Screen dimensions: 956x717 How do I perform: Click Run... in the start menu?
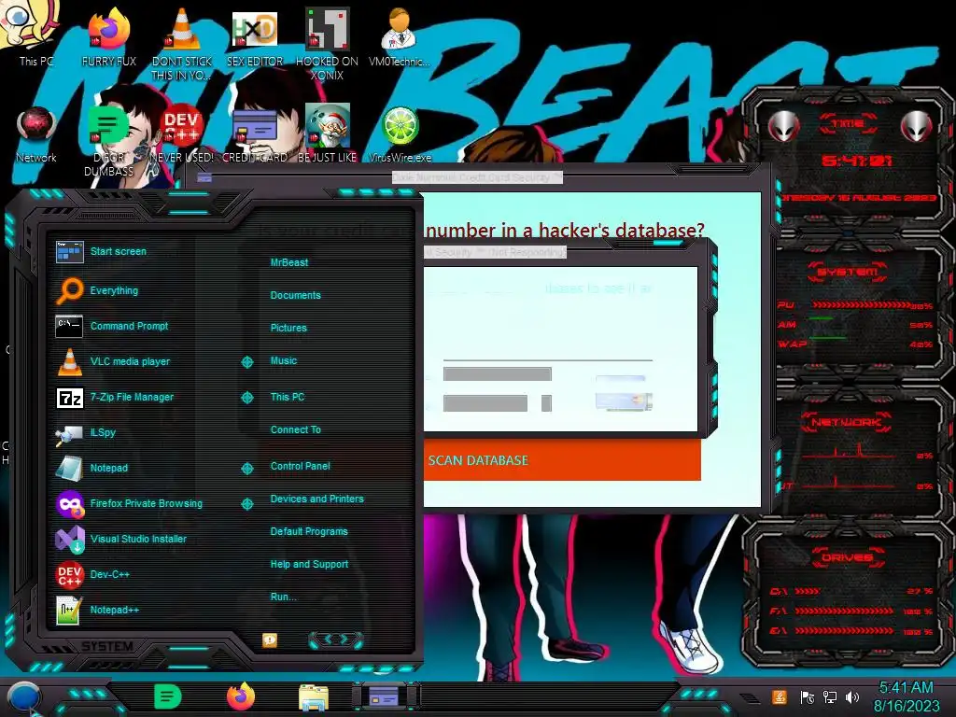tap(284, 597)
